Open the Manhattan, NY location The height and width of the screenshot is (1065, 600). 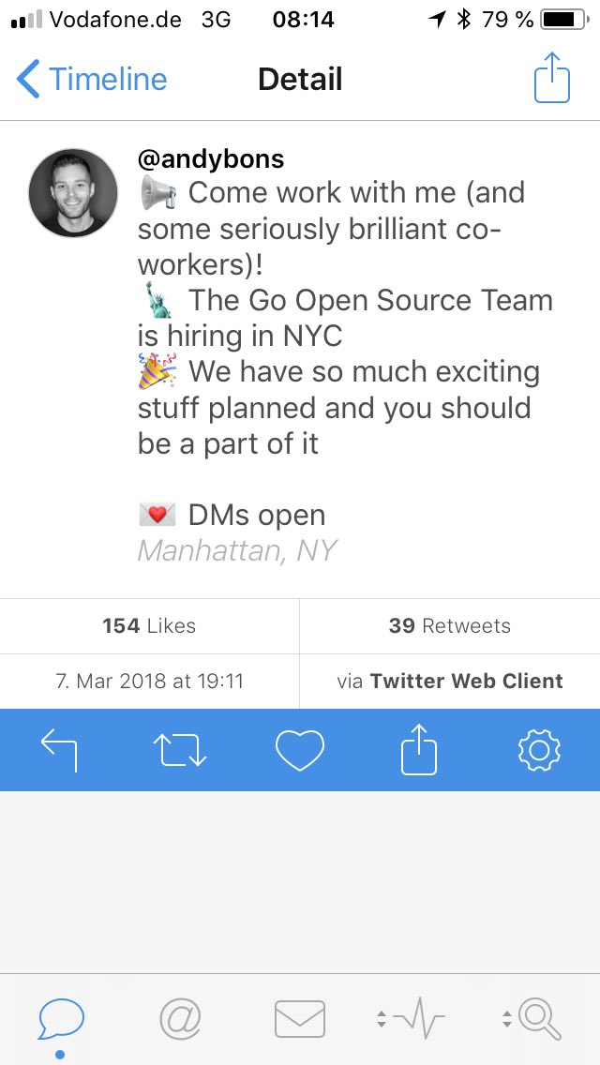coord(237,550)
